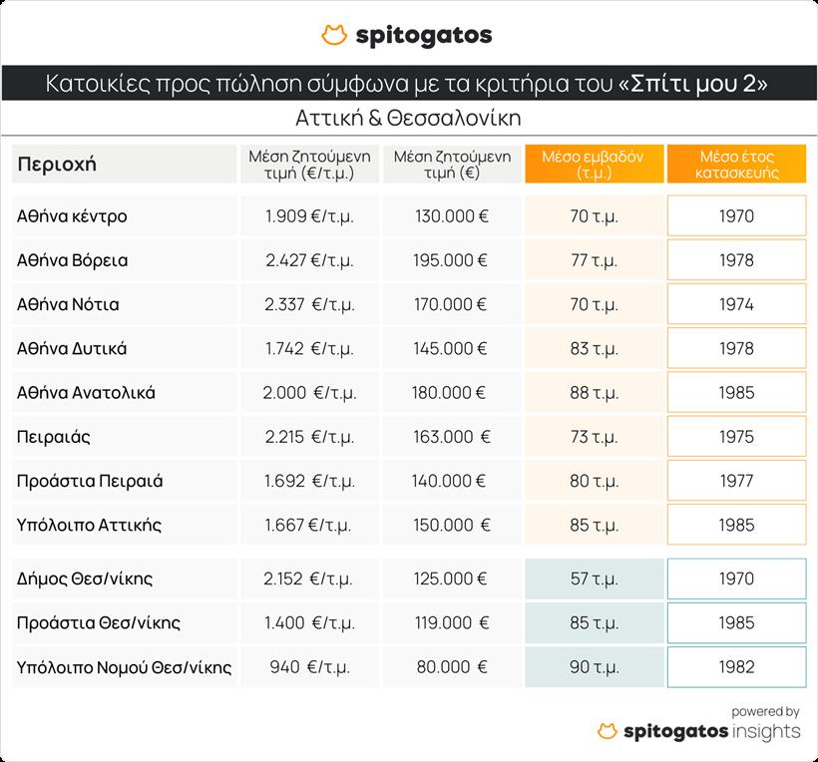Select the 195.000 € price cell
The image size is (818, 762).
click(x=450, y=260)
